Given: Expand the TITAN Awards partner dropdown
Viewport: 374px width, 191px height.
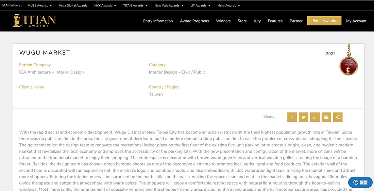Looking at the screenshot, I should click(x=135, y=5).
